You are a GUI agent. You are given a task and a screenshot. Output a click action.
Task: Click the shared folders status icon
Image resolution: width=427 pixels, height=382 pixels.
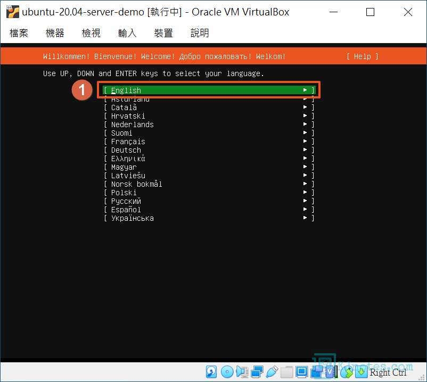(x=286, y=372)
